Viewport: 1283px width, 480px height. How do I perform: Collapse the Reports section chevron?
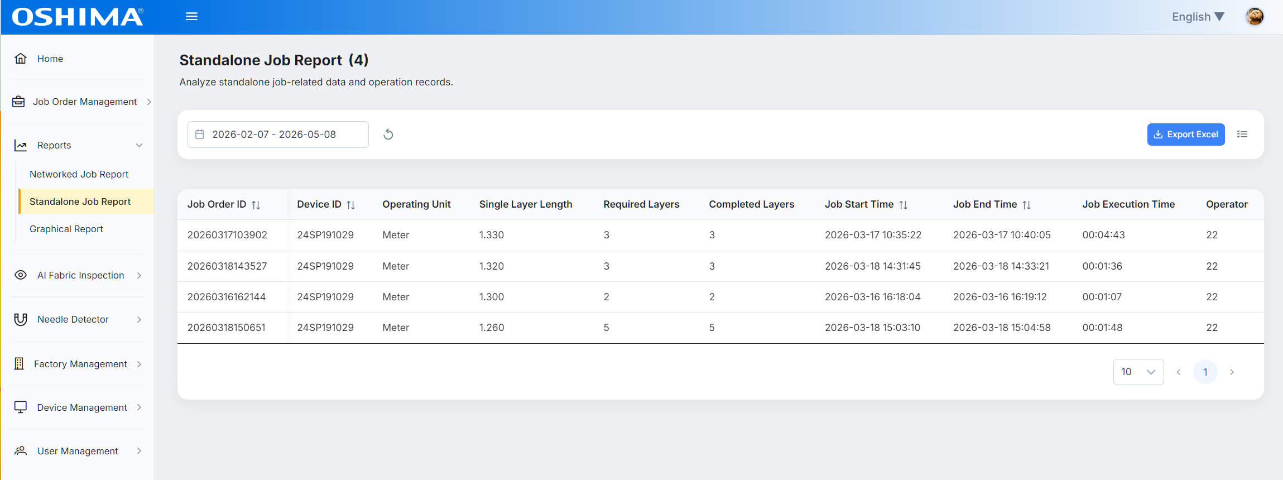tap(140, 145)
